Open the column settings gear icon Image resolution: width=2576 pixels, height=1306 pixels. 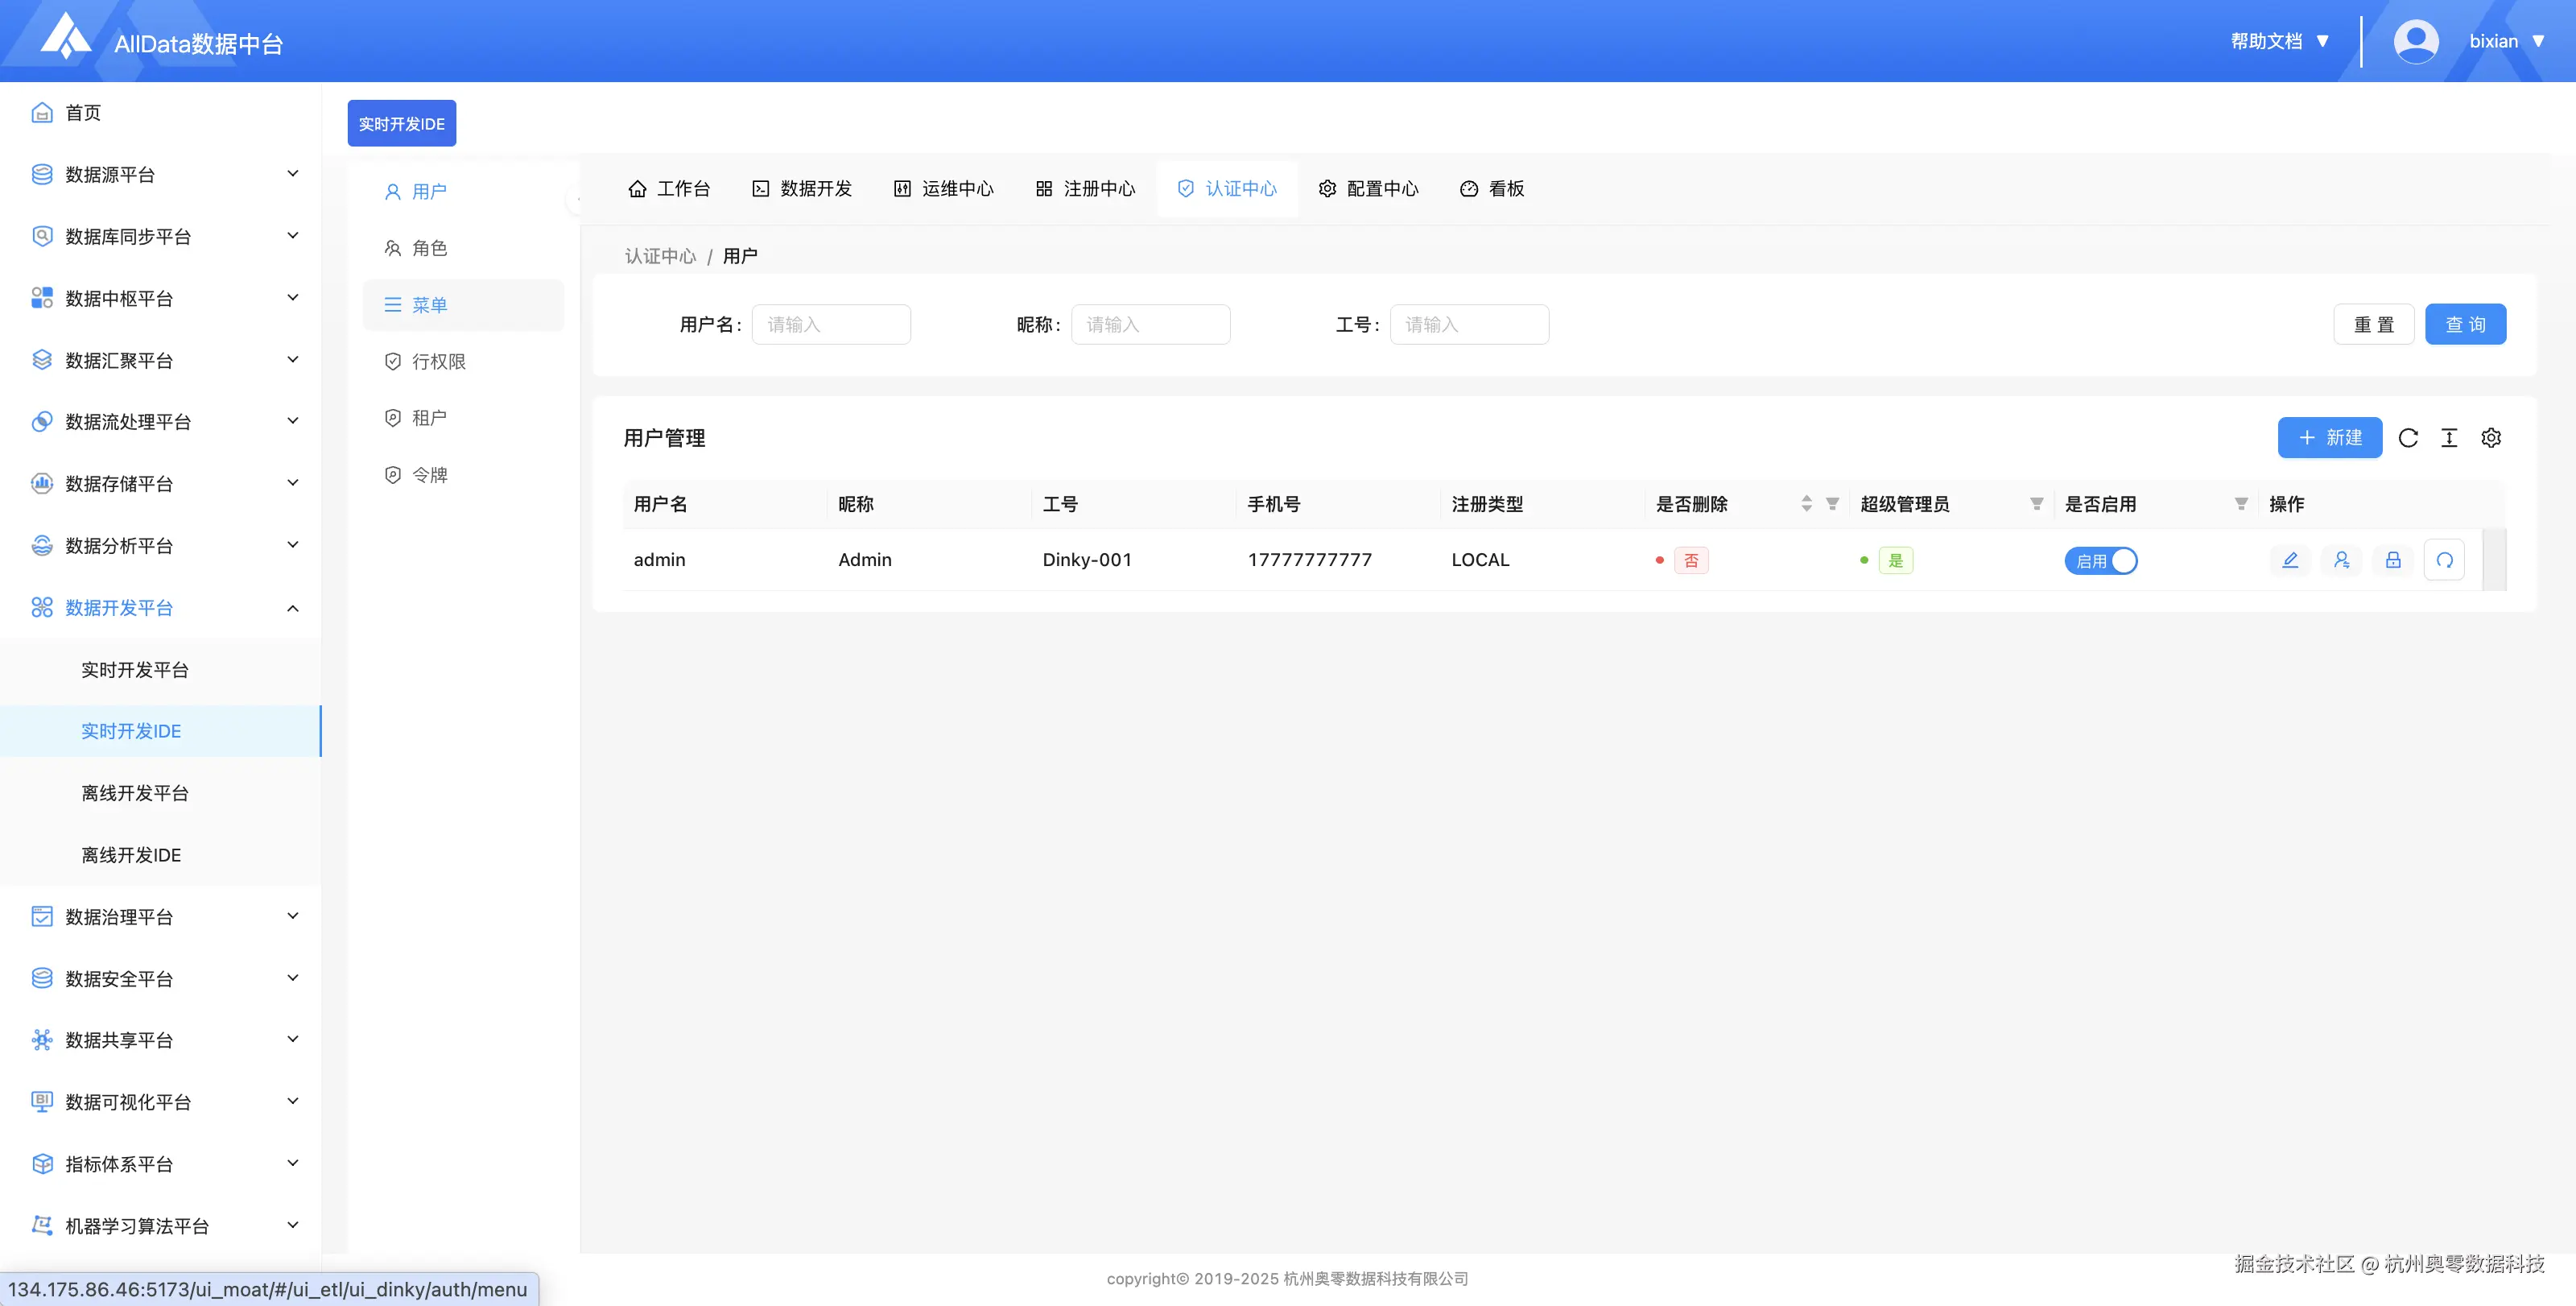[2491, 438]
